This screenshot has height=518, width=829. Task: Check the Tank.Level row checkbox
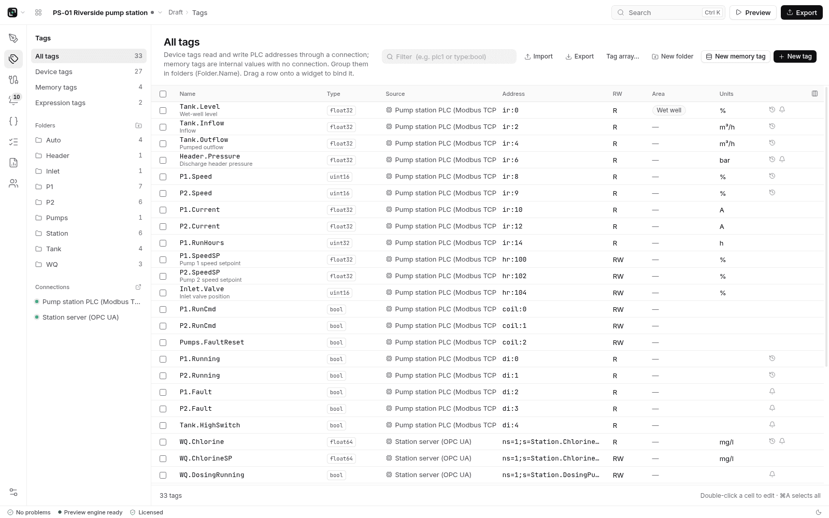[163, 110]
